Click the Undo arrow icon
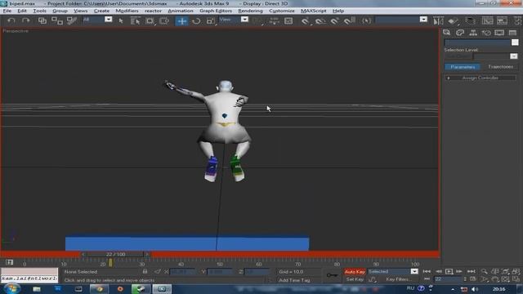 (11, 20)
